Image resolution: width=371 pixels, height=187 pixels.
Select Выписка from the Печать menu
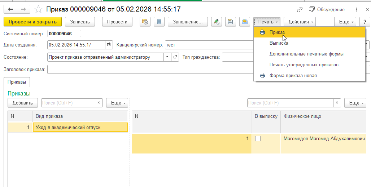pyautogui.click(x=279, y=43)
